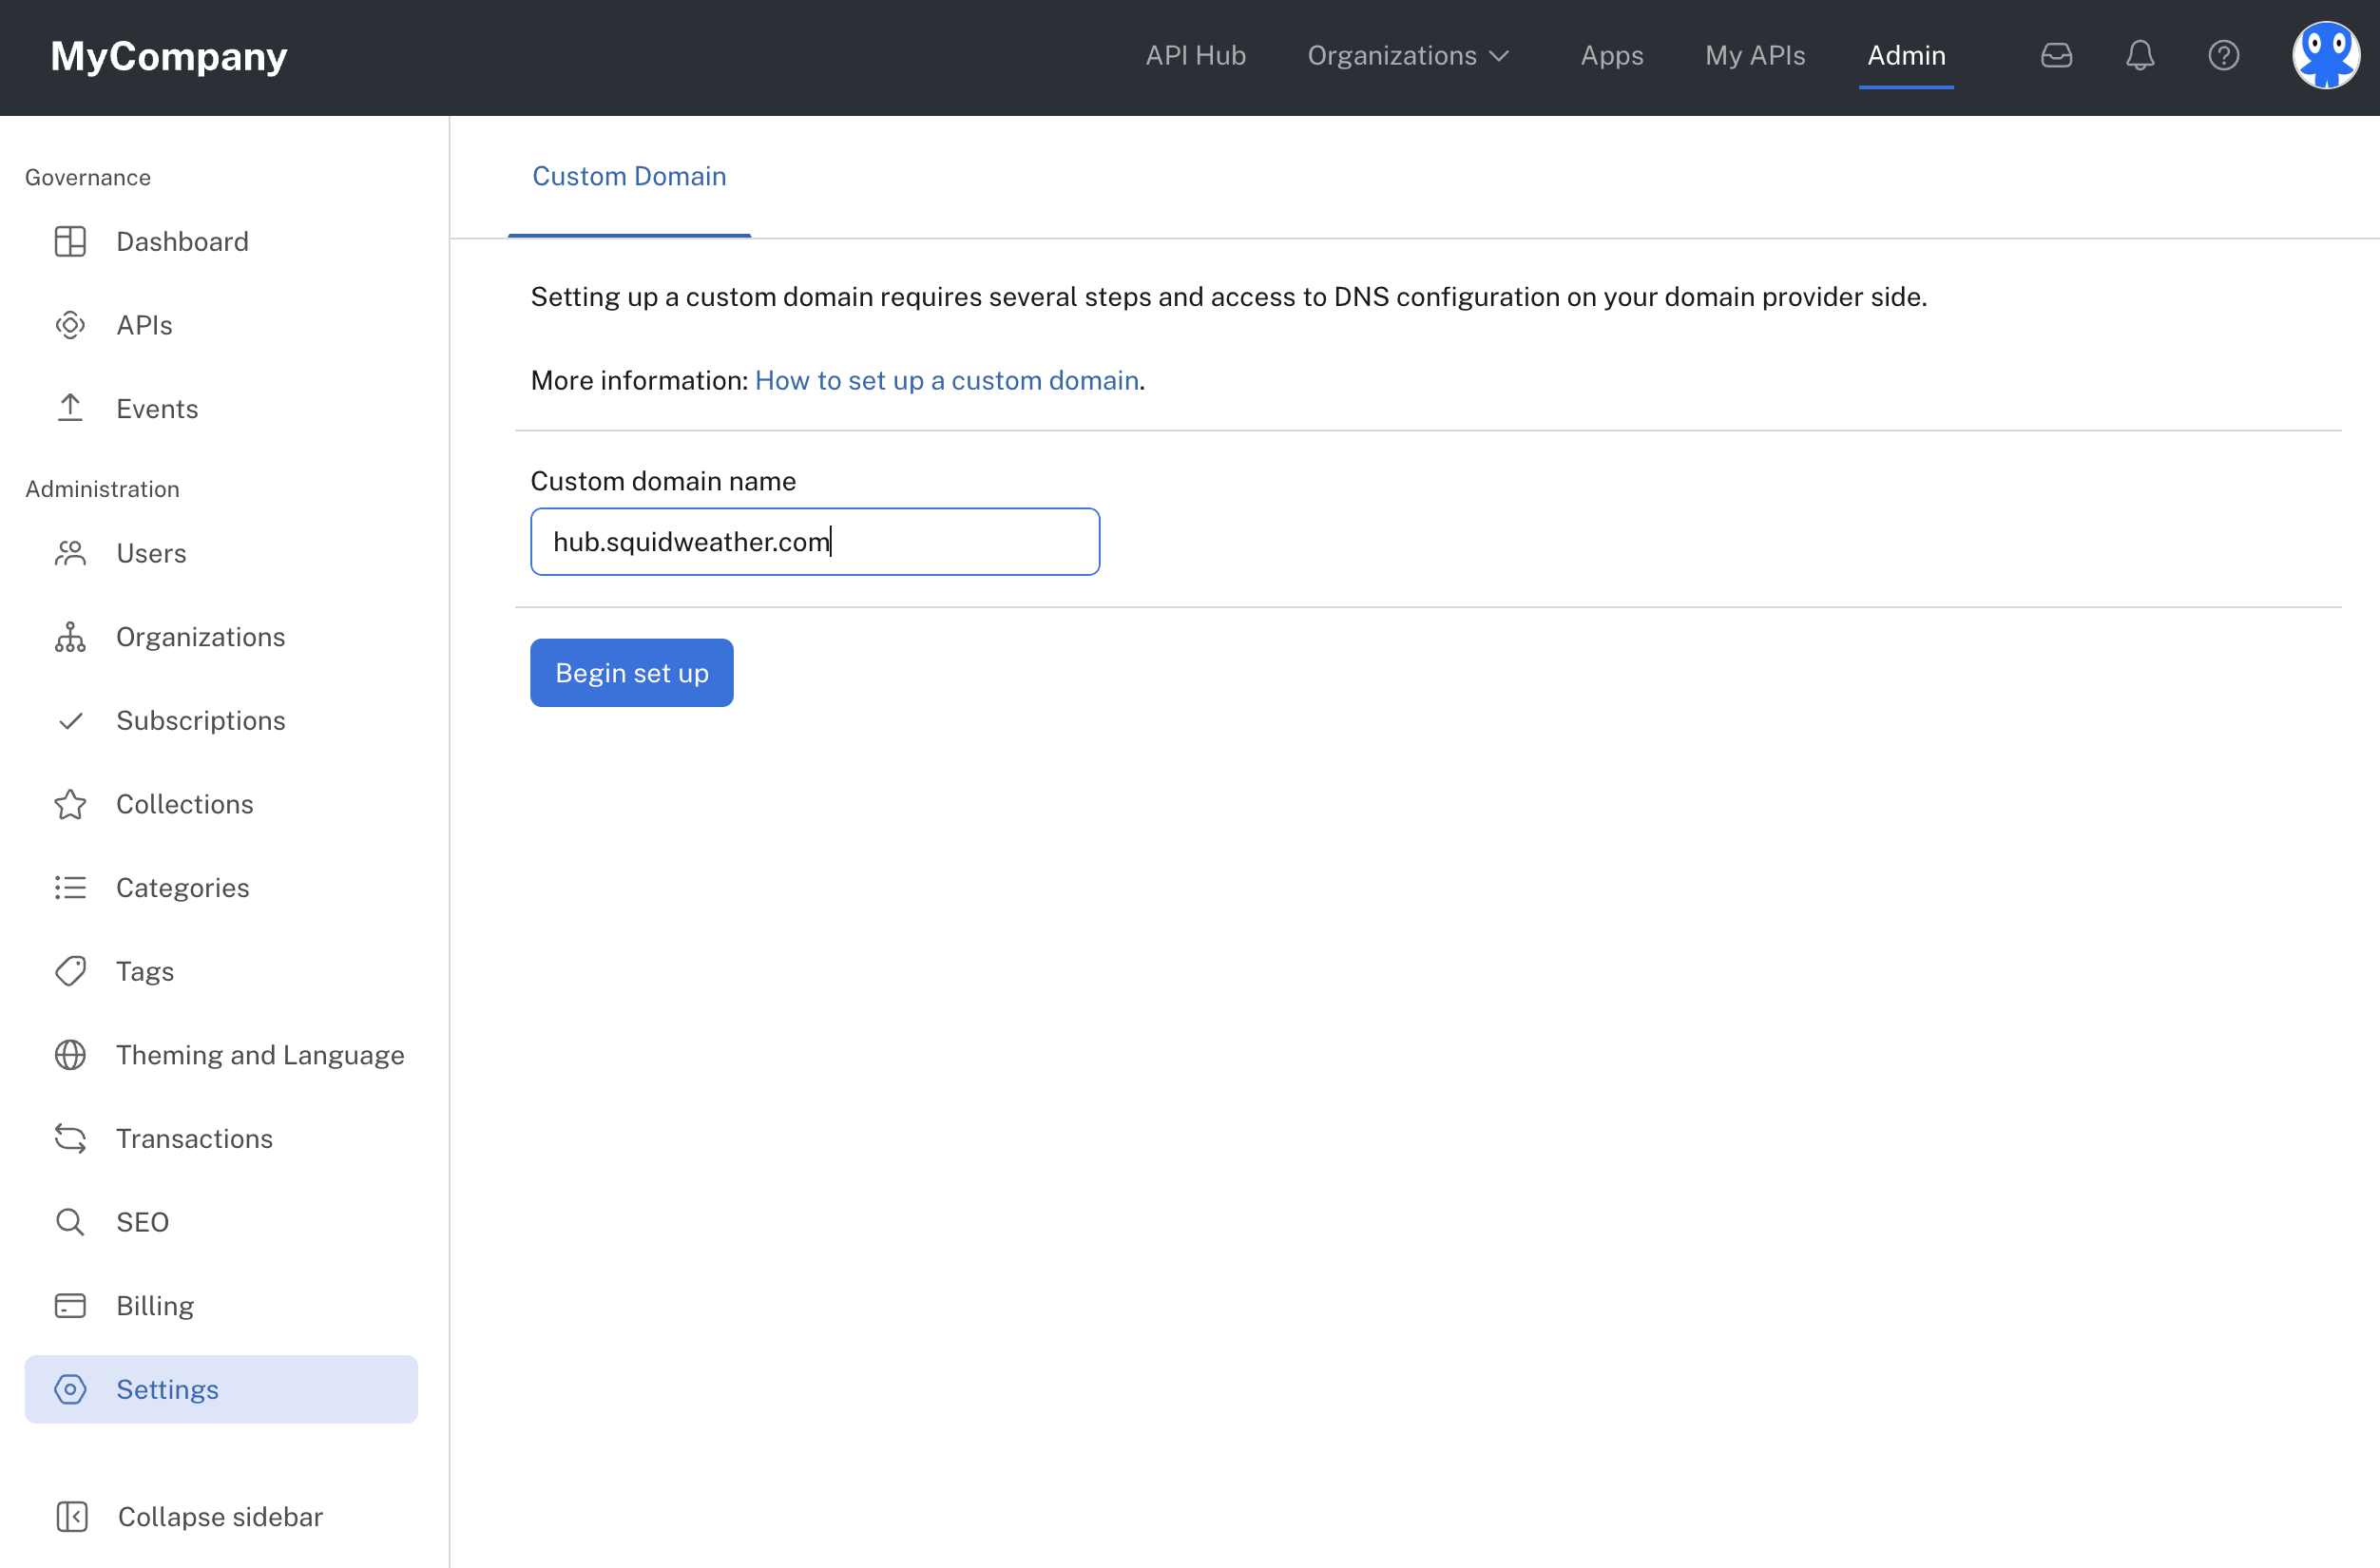Open the help circle icon menu
Screen dimensions: 2380x1568
[x=2222, y=56]
